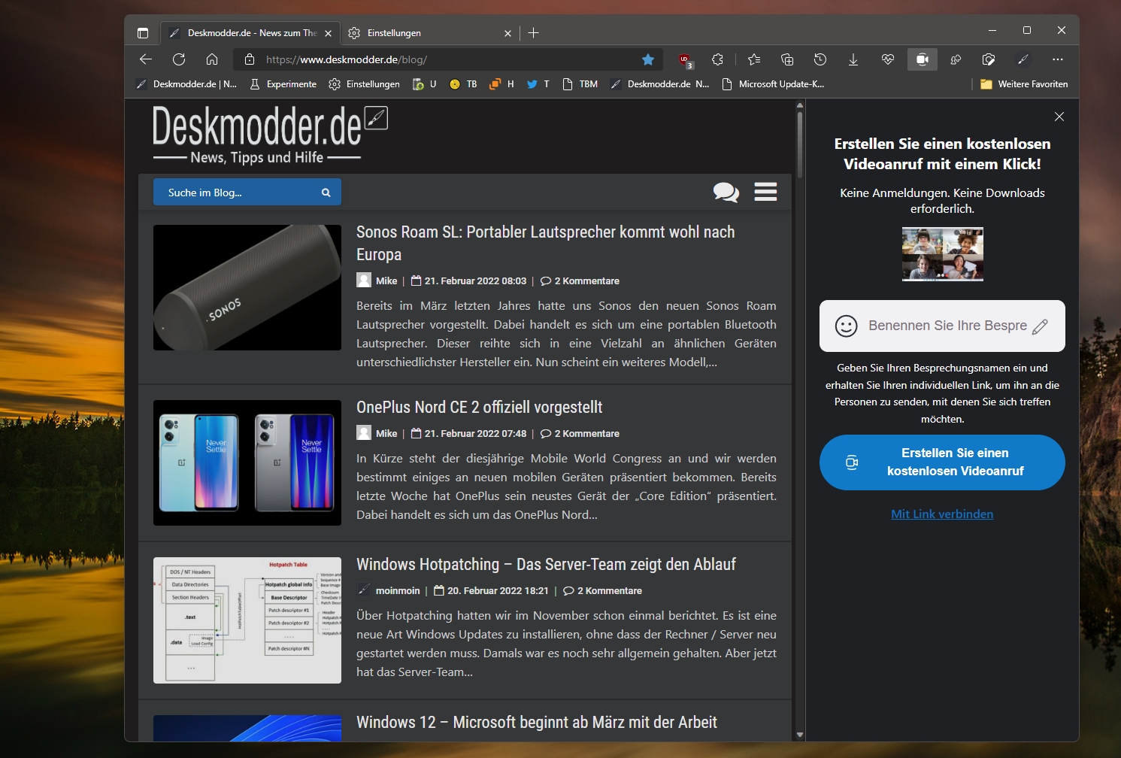Open the comments speech bubble icon

[x=726, y=193]
